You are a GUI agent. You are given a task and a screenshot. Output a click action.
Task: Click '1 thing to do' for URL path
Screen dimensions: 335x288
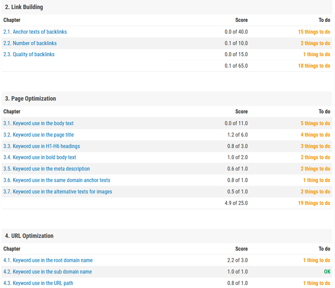[x=317, y=283]
